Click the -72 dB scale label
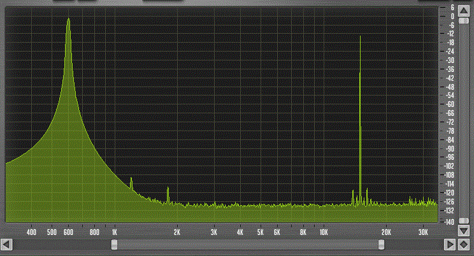Viewport: 474px width, 256px height. tap(450, 122)
